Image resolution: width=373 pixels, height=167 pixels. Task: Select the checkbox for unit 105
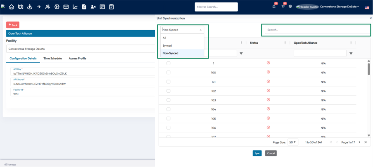click(x=168, y=119)
